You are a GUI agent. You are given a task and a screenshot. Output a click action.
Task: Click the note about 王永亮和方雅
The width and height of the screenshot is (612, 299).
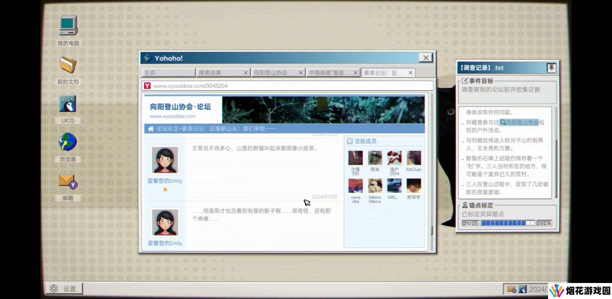coord(504,144)
